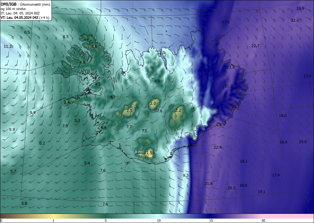Click the 18.0 value on the map
The height and width of the screenshot is (223, 314).
243,186
